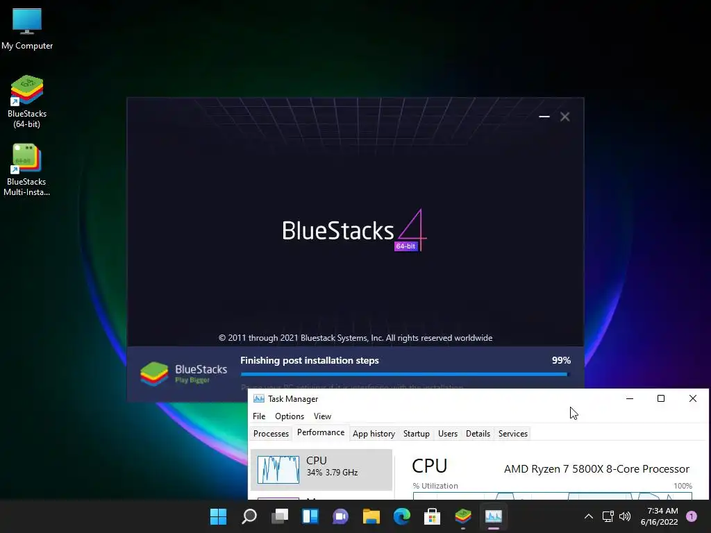This screenshot has height=533, width=711.
Task: Switch to the App history tab
Action: 374,434
